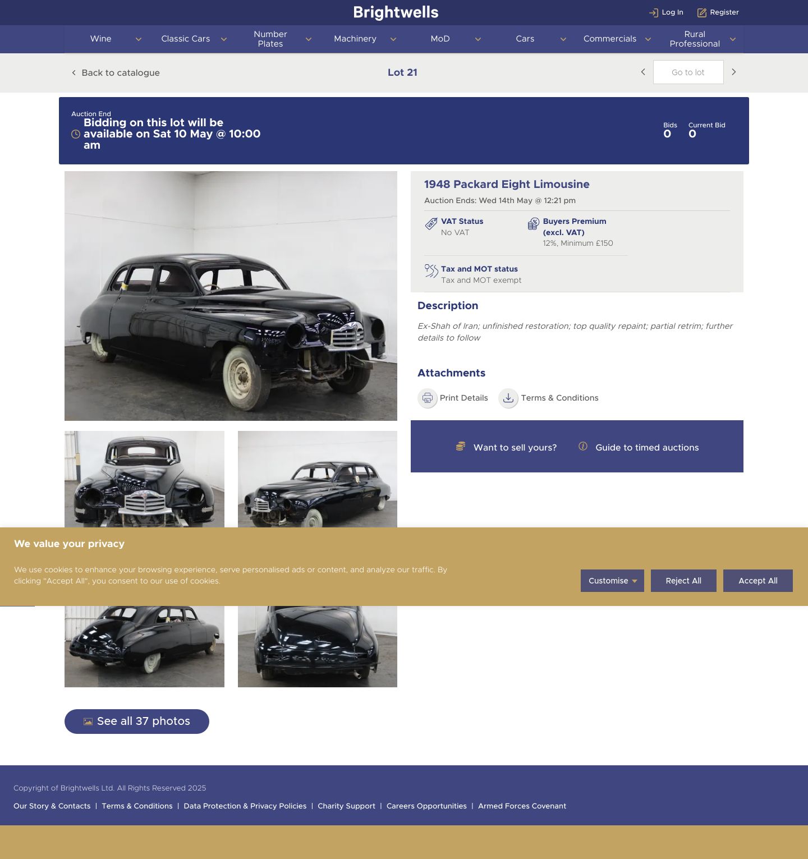Expand the MoD menu chevron
The width and height of the screenshot is (808, 859).
[478, 39]
